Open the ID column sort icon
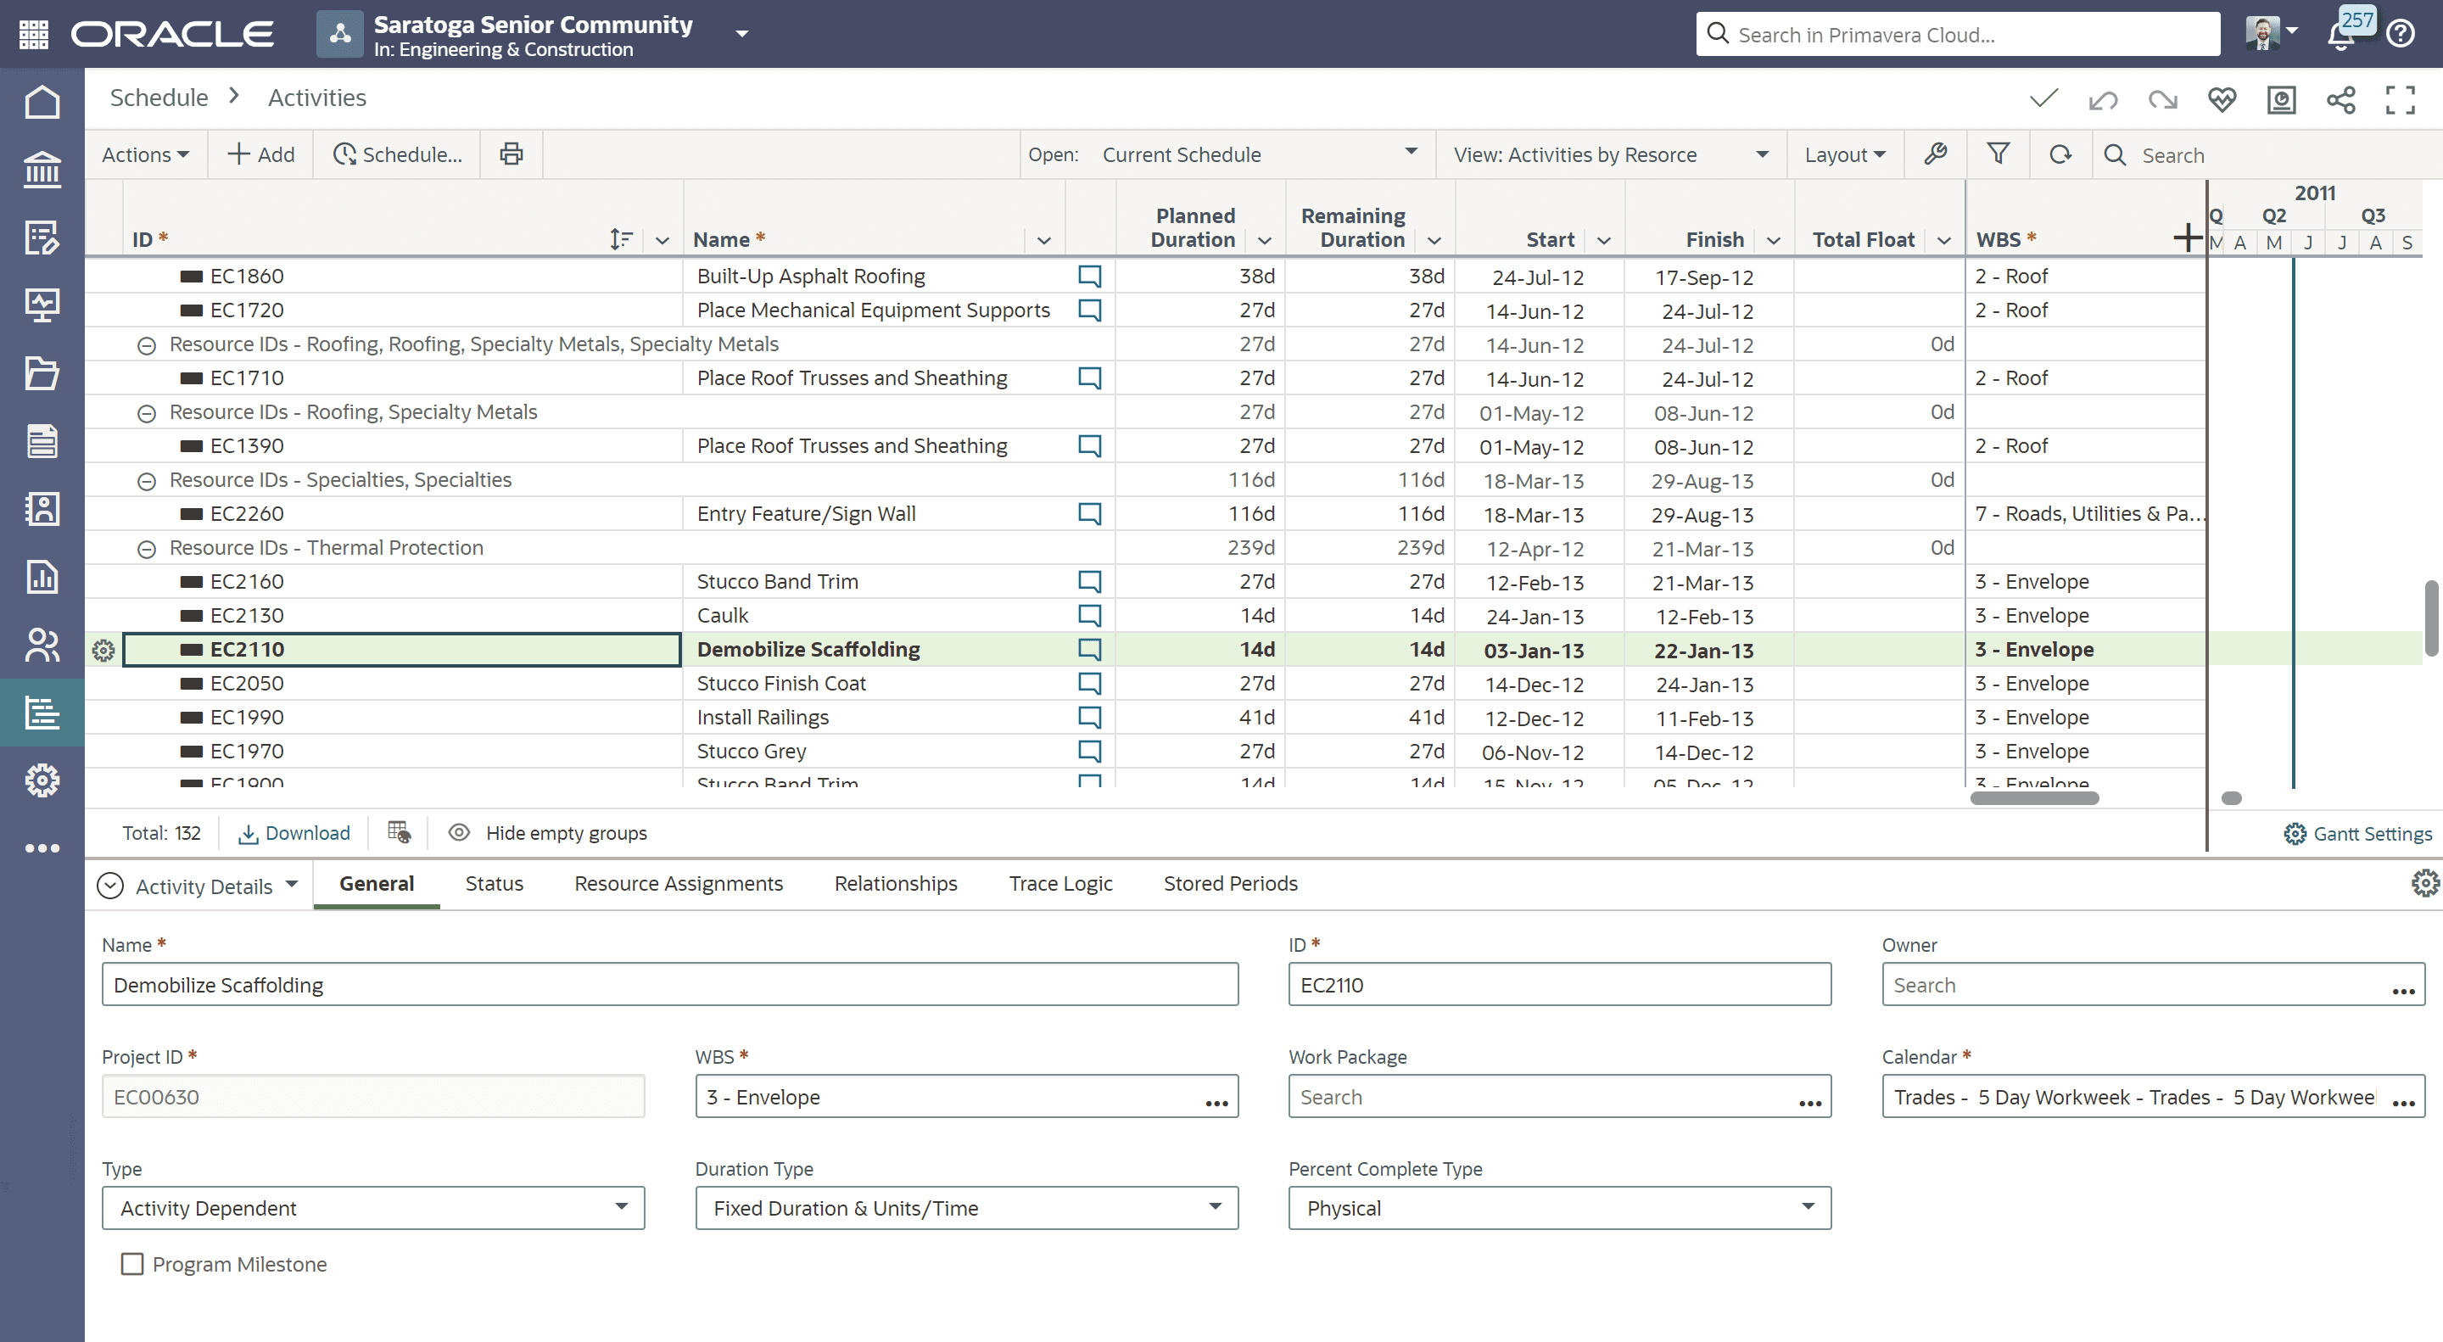The width and height of the screenshot is (2443, 1342). tap(621, 239)
